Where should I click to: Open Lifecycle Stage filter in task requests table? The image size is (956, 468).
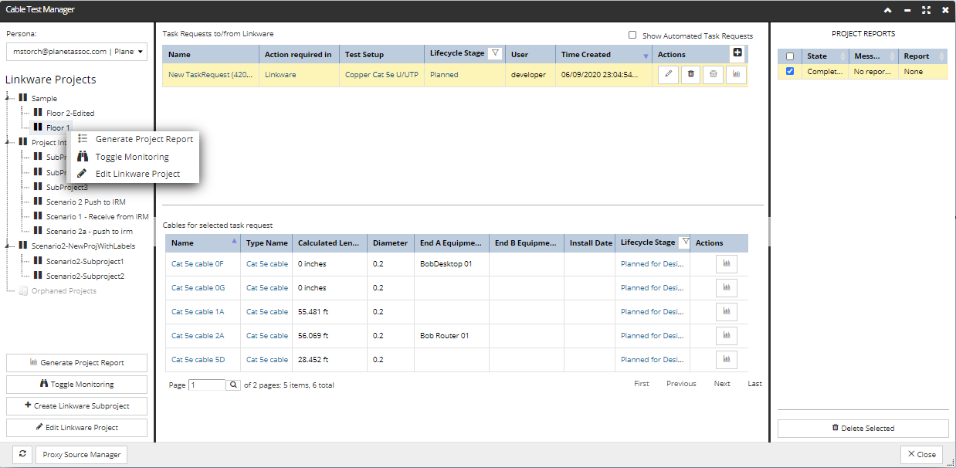496,53
